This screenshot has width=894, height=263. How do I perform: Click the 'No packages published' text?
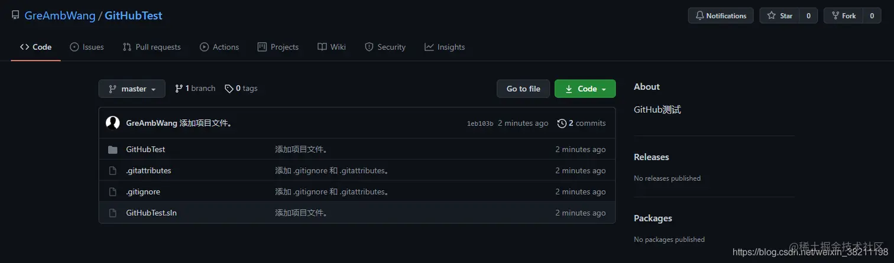669,239
